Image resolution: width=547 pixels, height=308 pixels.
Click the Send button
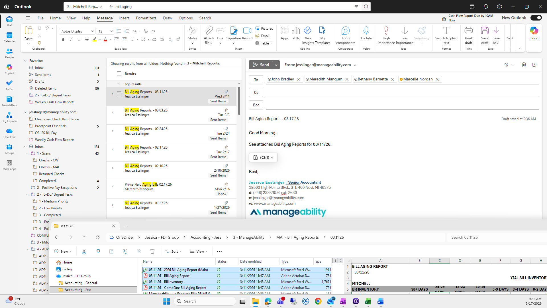click(x=261, y=65)
